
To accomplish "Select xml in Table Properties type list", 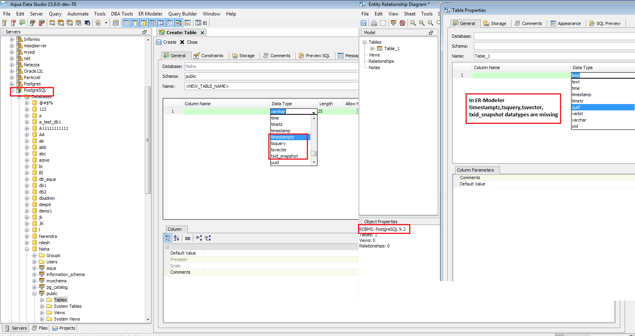I will click(603, 126).
